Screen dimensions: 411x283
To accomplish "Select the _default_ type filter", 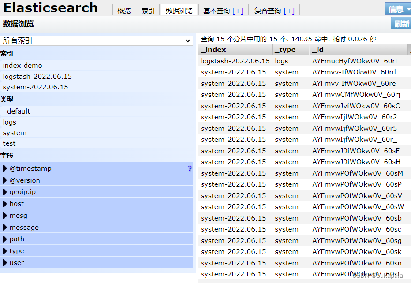I will pos(97,111).
